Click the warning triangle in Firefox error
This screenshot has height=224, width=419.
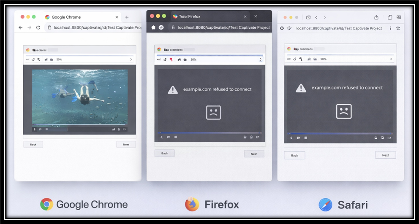(173, 90)
